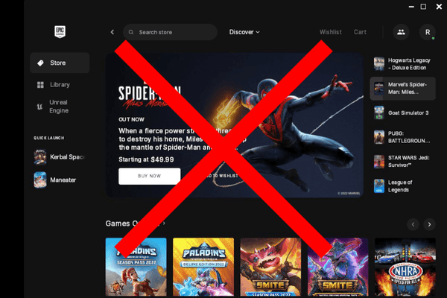Show previous games with left carousel arrow

[x=413, y=224]
